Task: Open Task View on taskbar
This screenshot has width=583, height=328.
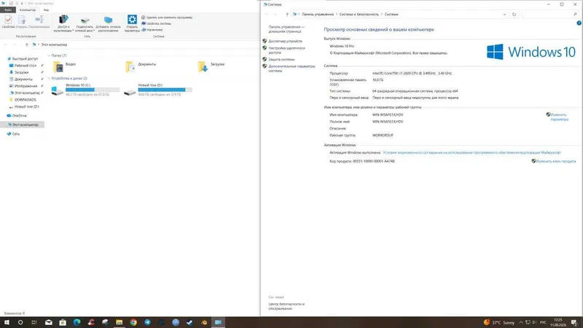Action: 34,322
